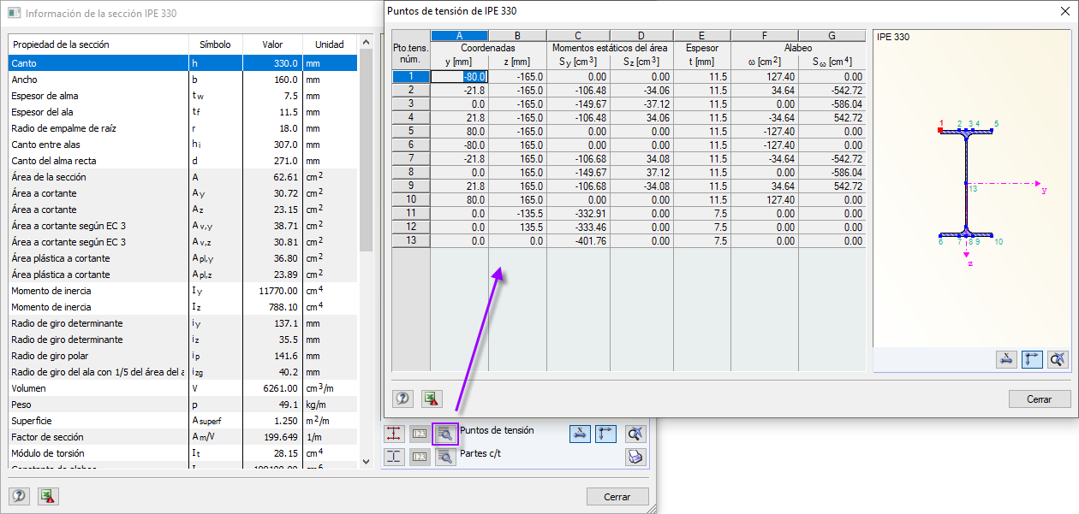Viewport: 1079px width, 514px height.
Task: Click the Iy Momento de inercia value 11770.00
Action: point(272,291)
